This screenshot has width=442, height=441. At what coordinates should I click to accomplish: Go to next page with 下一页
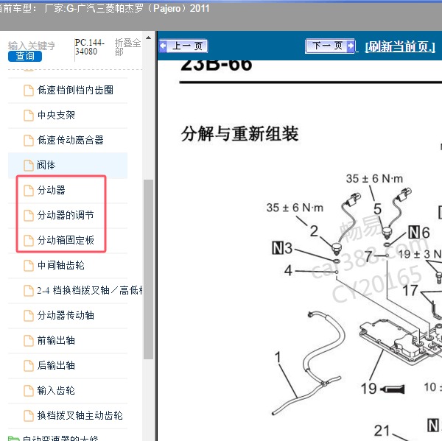330,46
